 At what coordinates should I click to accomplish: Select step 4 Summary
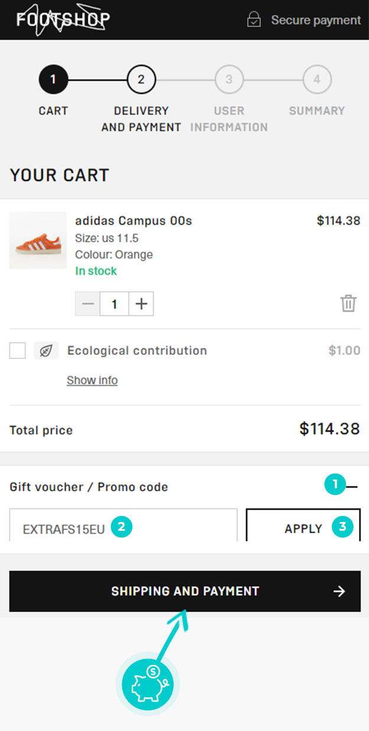(x=317, y=80)
